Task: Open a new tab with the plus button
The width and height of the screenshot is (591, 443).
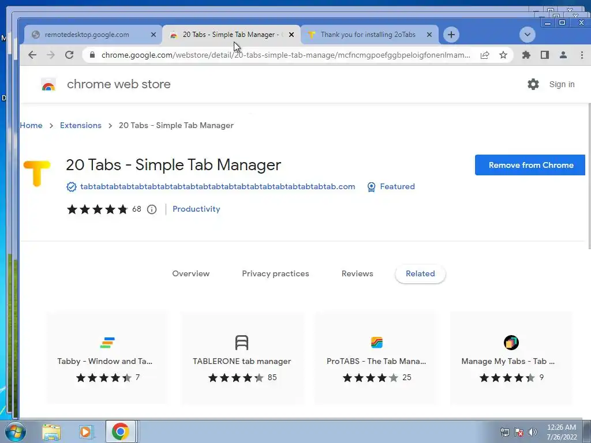Action: 451,35
